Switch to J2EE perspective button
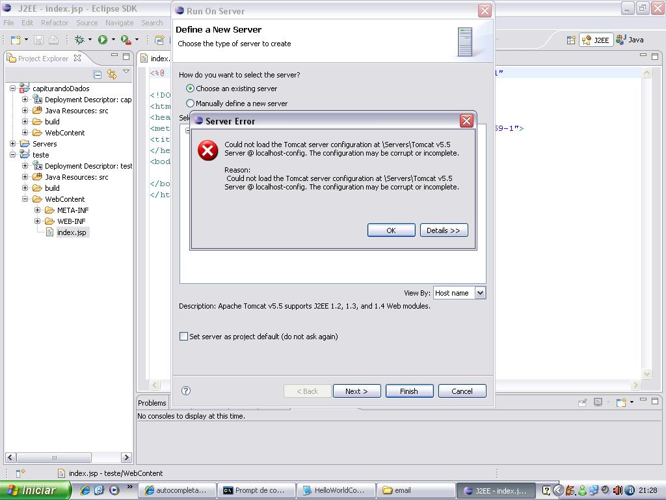This screenshot has height=500, width=666. 596,40
